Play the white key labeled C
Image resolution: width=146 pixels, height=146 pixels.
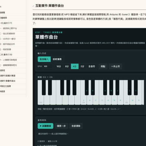point(96,100)
